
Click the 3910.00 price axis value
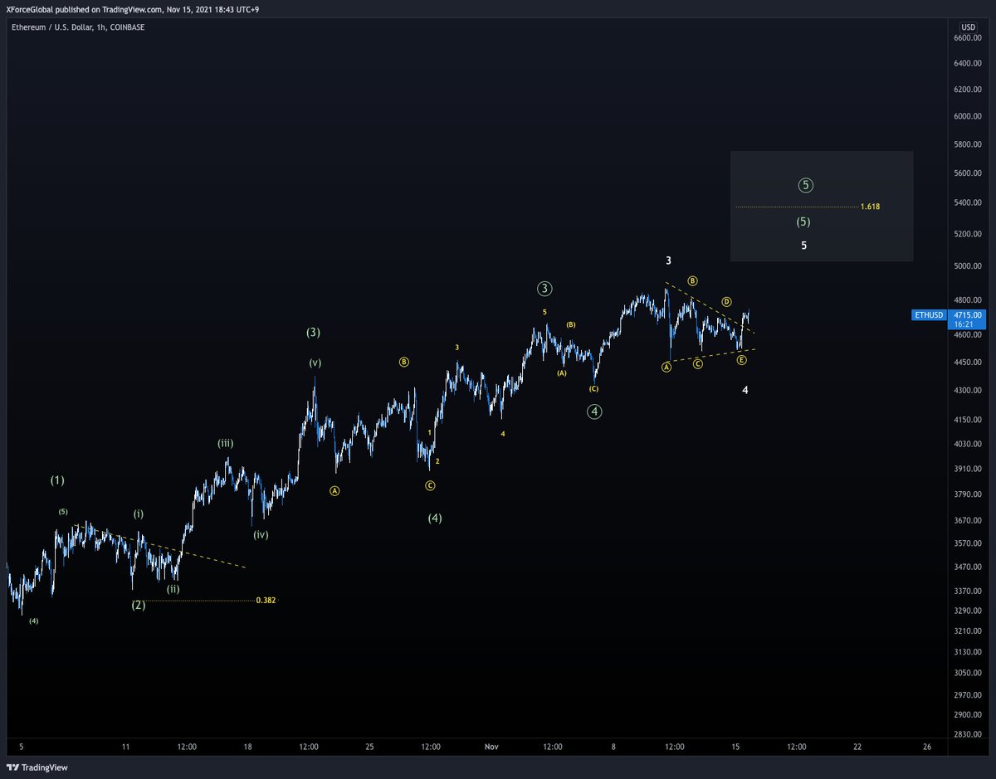pos(968,470)
